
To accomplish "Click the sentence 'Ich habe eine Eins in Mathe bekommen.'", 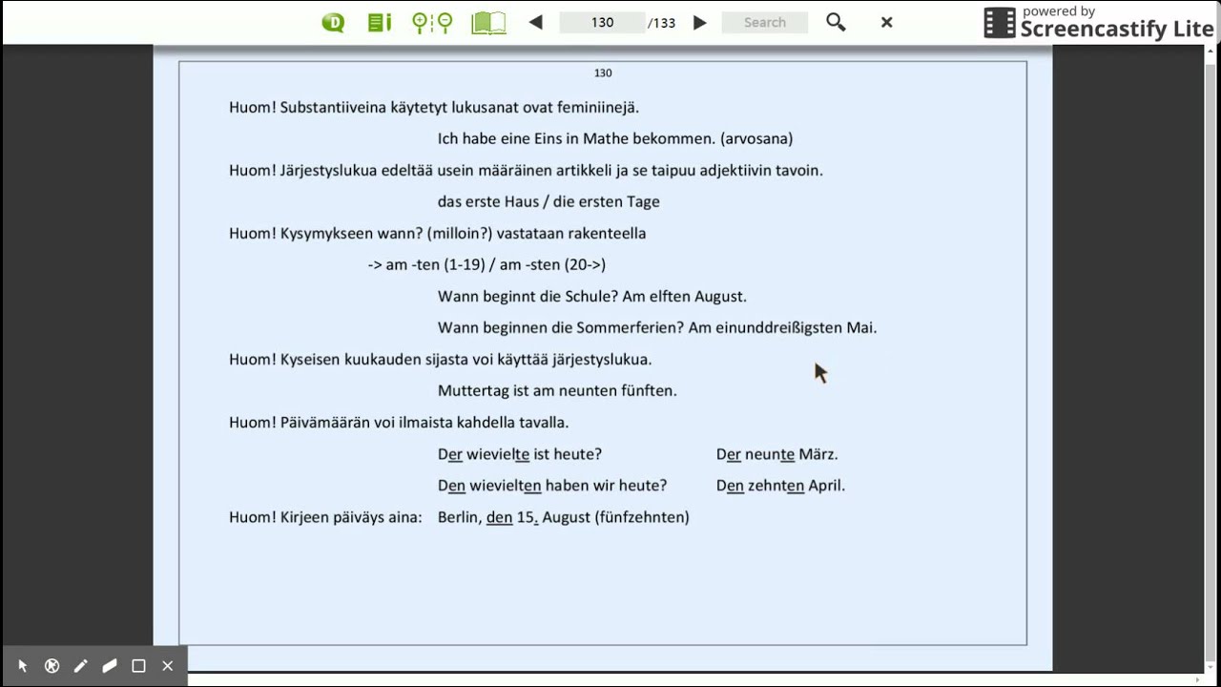I will click(x=576, y=138).
